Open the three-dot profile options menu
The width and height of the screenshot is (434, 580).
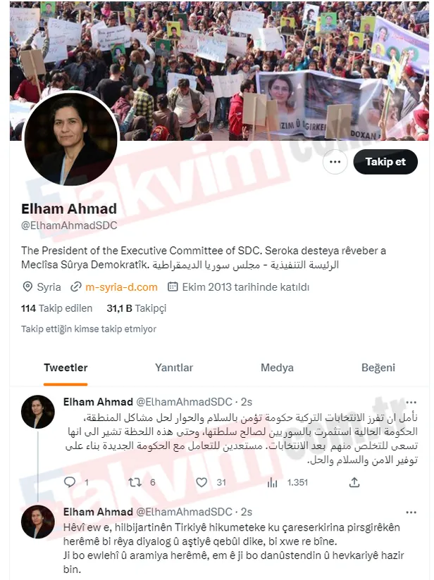pos(335,162)
